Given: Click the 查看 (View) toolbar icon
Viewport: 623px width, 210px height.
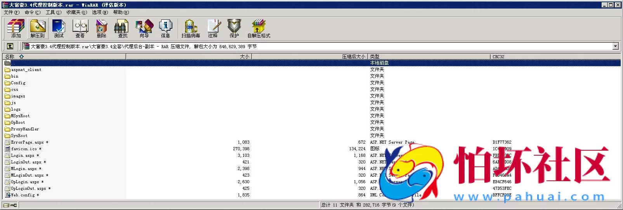Looking at the screenshot, I should pyautogui.click(x=80, y=28).
